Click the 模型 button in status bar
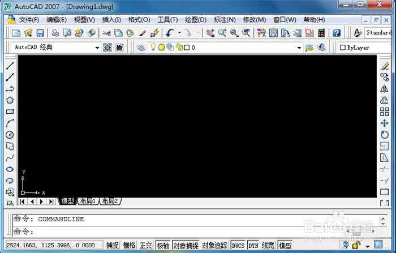The height and width of the screenshot is (253, 396). 285,245
